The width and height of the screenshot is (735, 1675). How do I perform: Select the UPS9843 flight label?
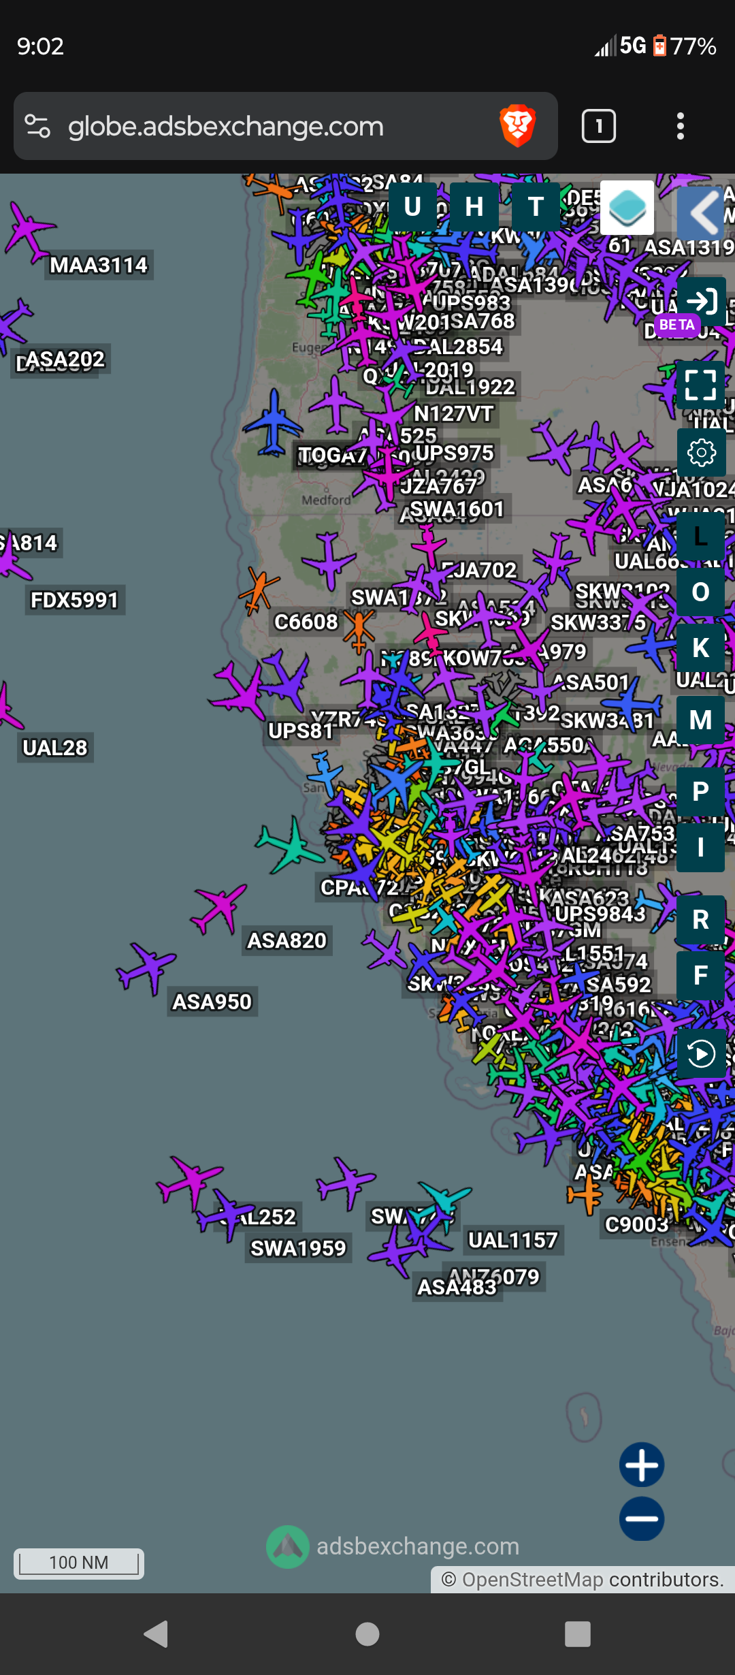coord(600,914)
